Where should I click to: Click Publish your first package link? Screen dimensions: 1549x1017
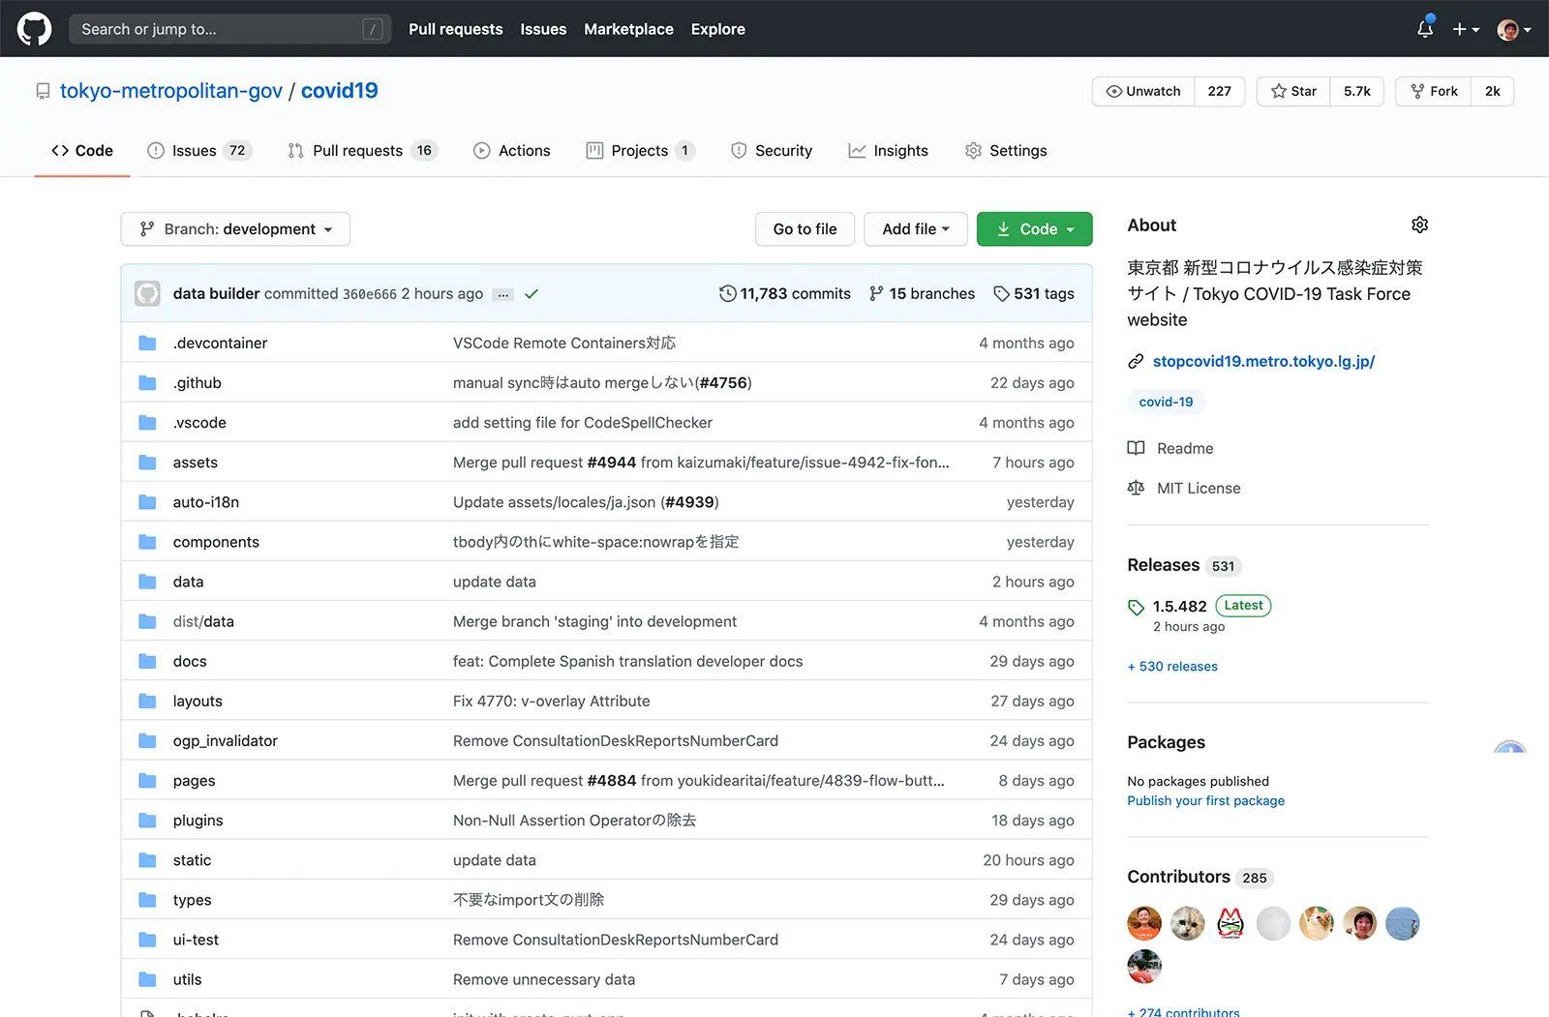click(x=1206, y=801)
